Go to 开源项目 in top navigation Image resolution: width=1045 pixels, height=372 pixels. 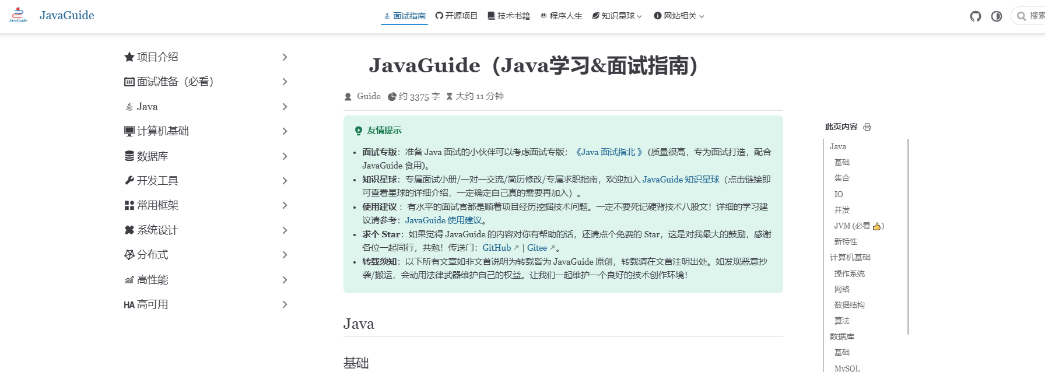(457, 16)
